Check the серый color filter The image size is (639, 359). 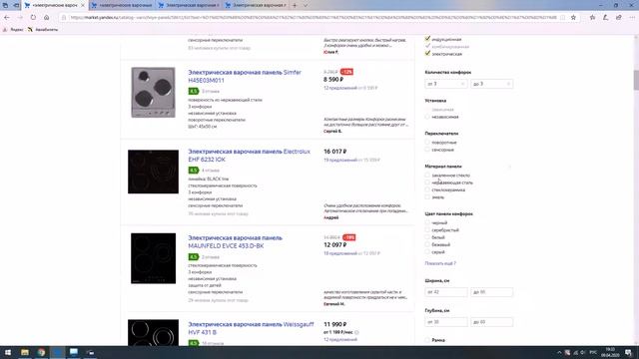tap(427, 252)
